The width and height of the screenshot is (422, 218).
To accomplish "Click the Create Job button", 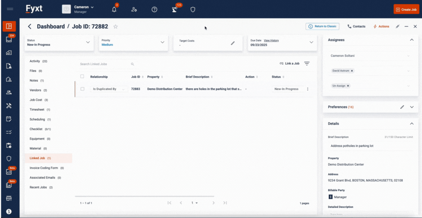I will [x=406, y=9].
